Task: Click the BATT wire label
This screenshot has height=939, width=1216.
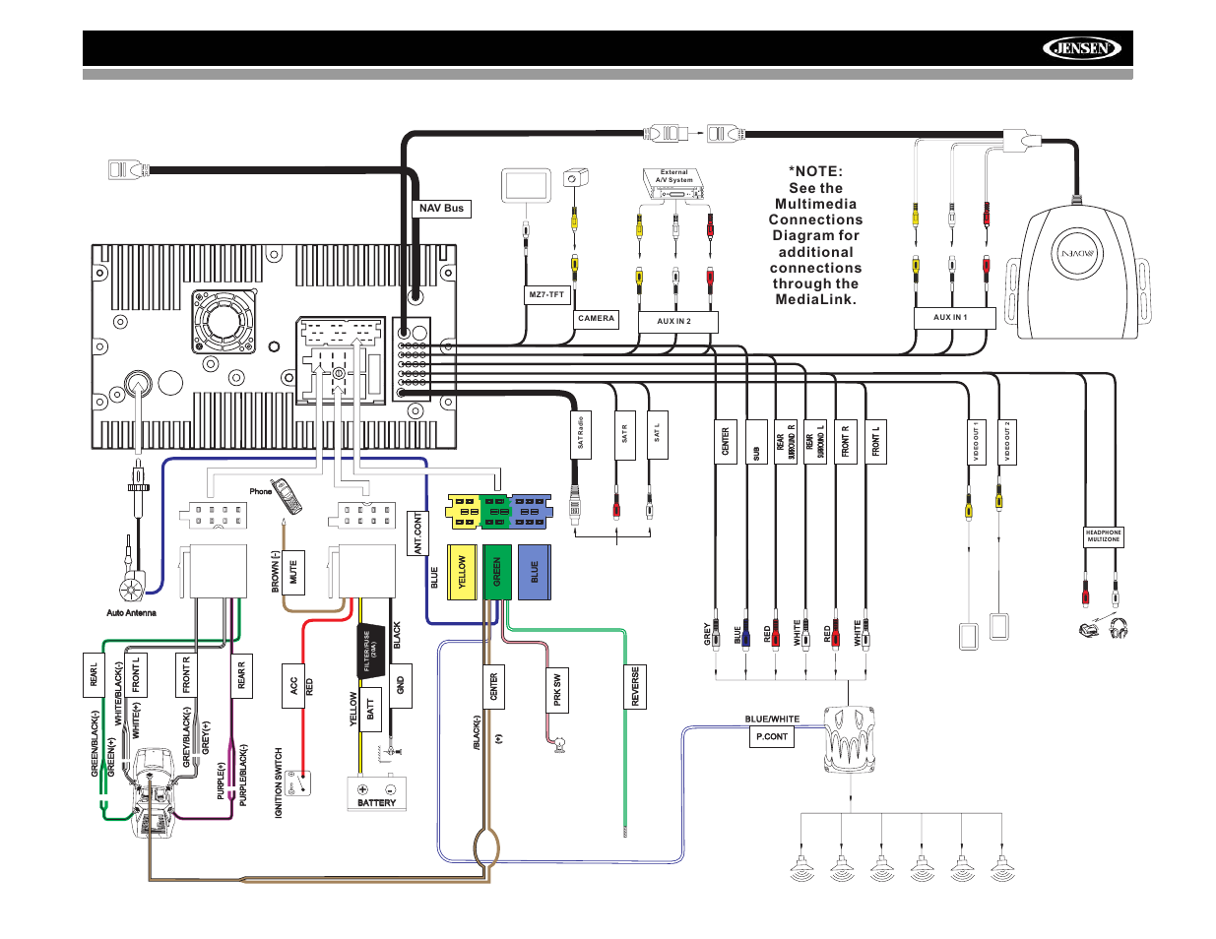Action: (370, 709)
